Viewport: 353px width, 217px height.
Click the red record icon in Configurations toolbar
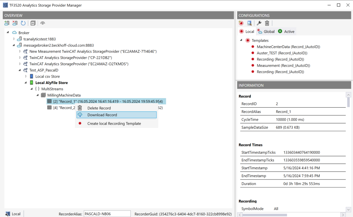pos(241,23)
